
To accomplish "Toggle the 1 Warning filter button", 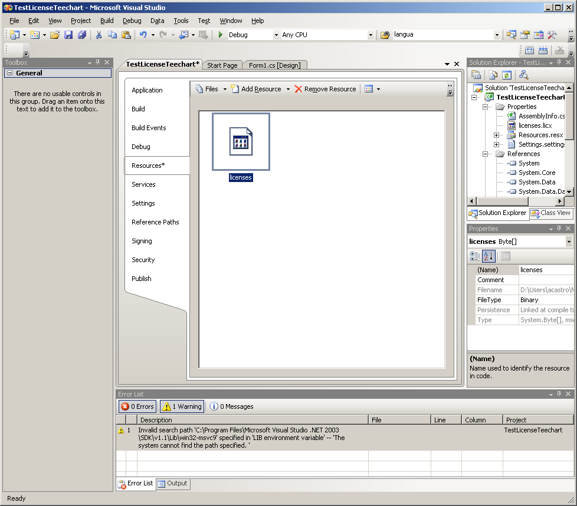I will click(182, 406).
